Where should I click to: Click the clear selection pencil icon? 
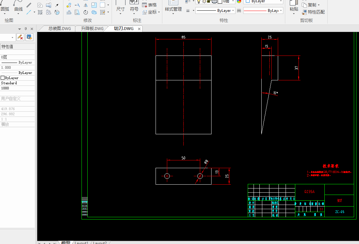pos(20,37)
